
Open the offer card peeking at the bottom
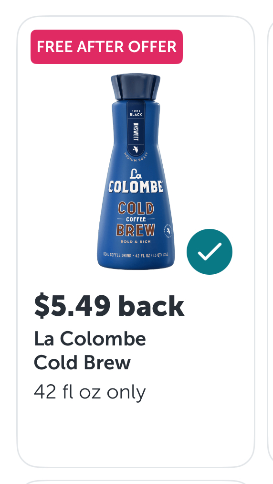tap(136, 482)
